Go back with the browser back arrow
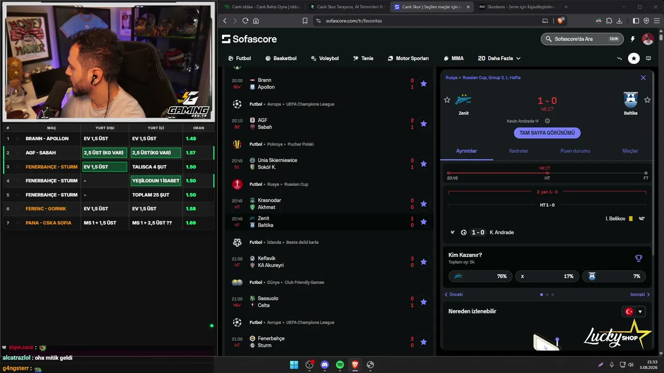664x373 pixels. 225,21
